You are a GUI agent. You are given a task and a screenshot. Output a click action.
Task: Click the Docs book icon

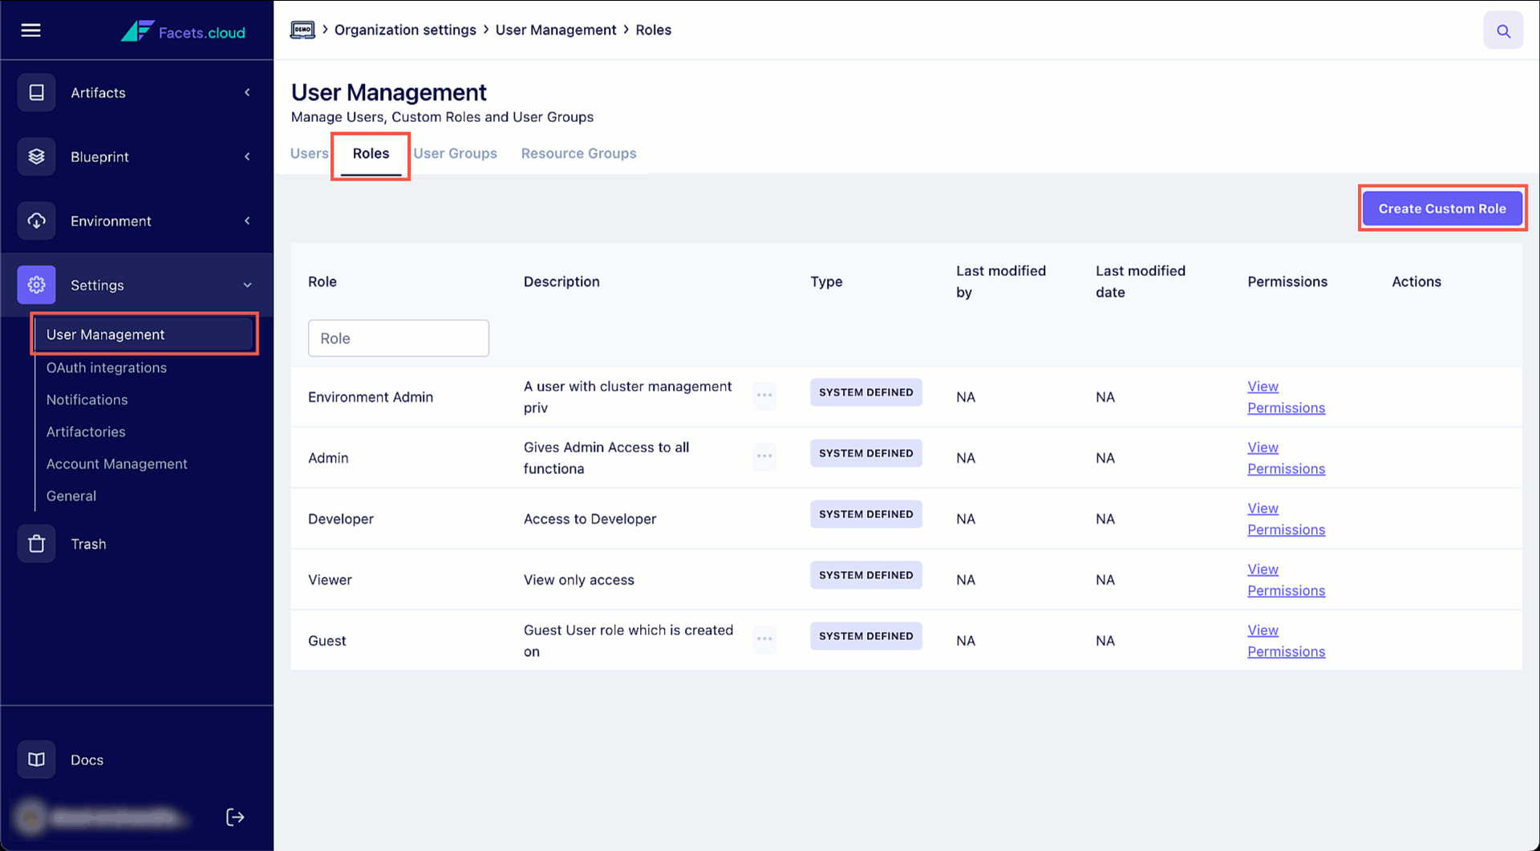point(36,759)
